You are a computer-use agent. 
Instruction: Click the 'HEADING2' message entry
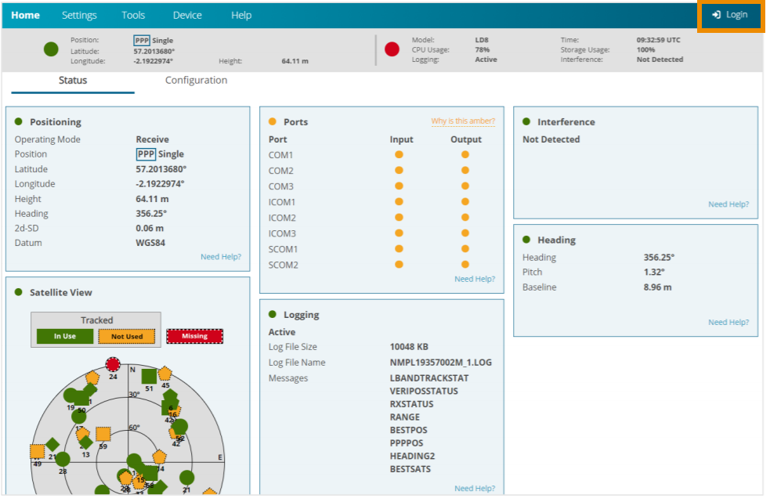pyautogui.click(x=412, y=457)
